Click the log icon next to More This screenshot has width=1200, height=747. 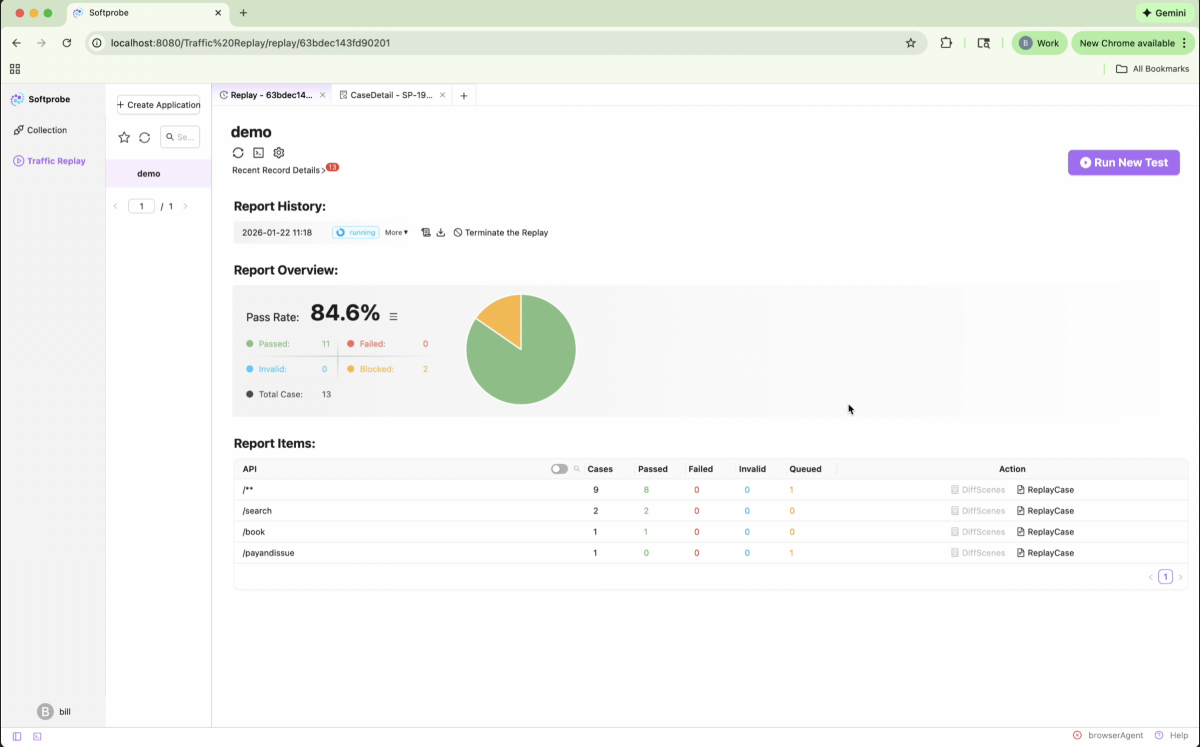426,232
